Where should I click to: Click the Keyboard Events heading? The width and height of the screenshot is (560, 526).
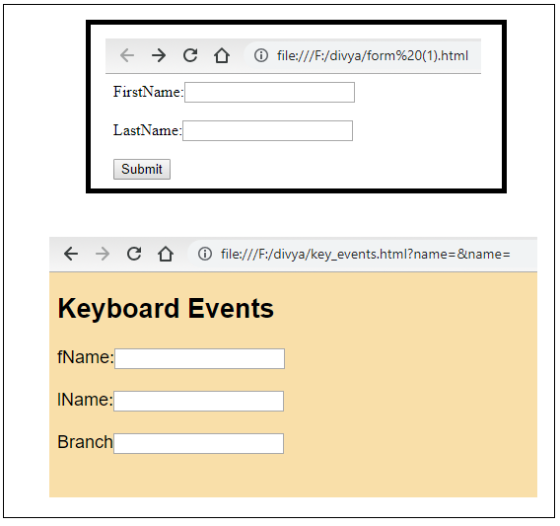pos(166,308)
